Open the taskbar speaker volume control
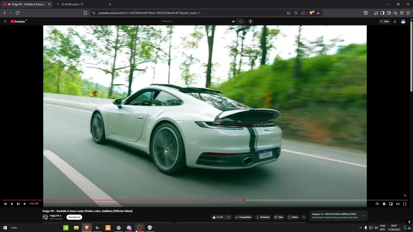This screenshot has height=232, width=413. pyautogui.click(x=376, y=228)
